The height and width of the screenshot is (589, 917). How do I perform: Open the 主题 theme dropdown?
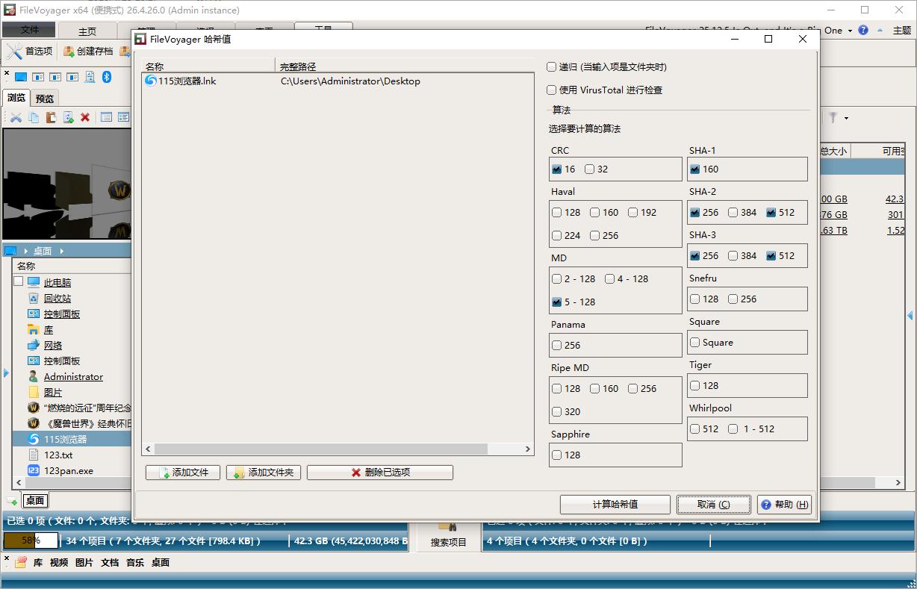pos(901,31)
